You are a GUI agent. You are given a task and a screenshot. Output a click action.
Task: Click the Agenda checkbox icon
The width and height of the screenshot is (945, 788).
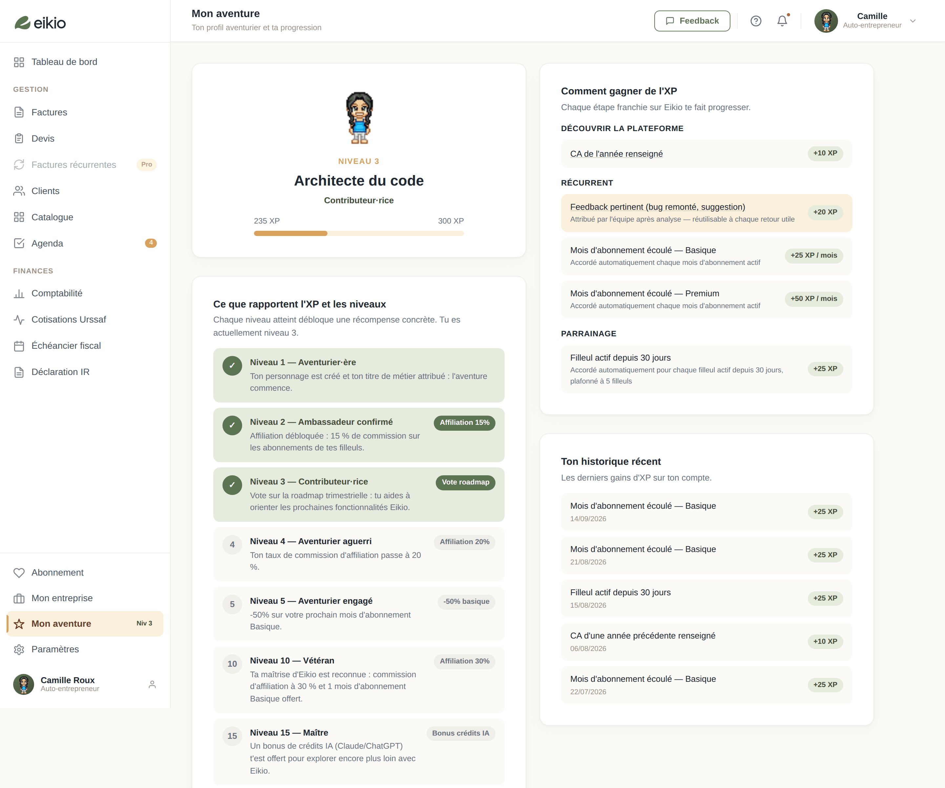[x=19, y=243]
